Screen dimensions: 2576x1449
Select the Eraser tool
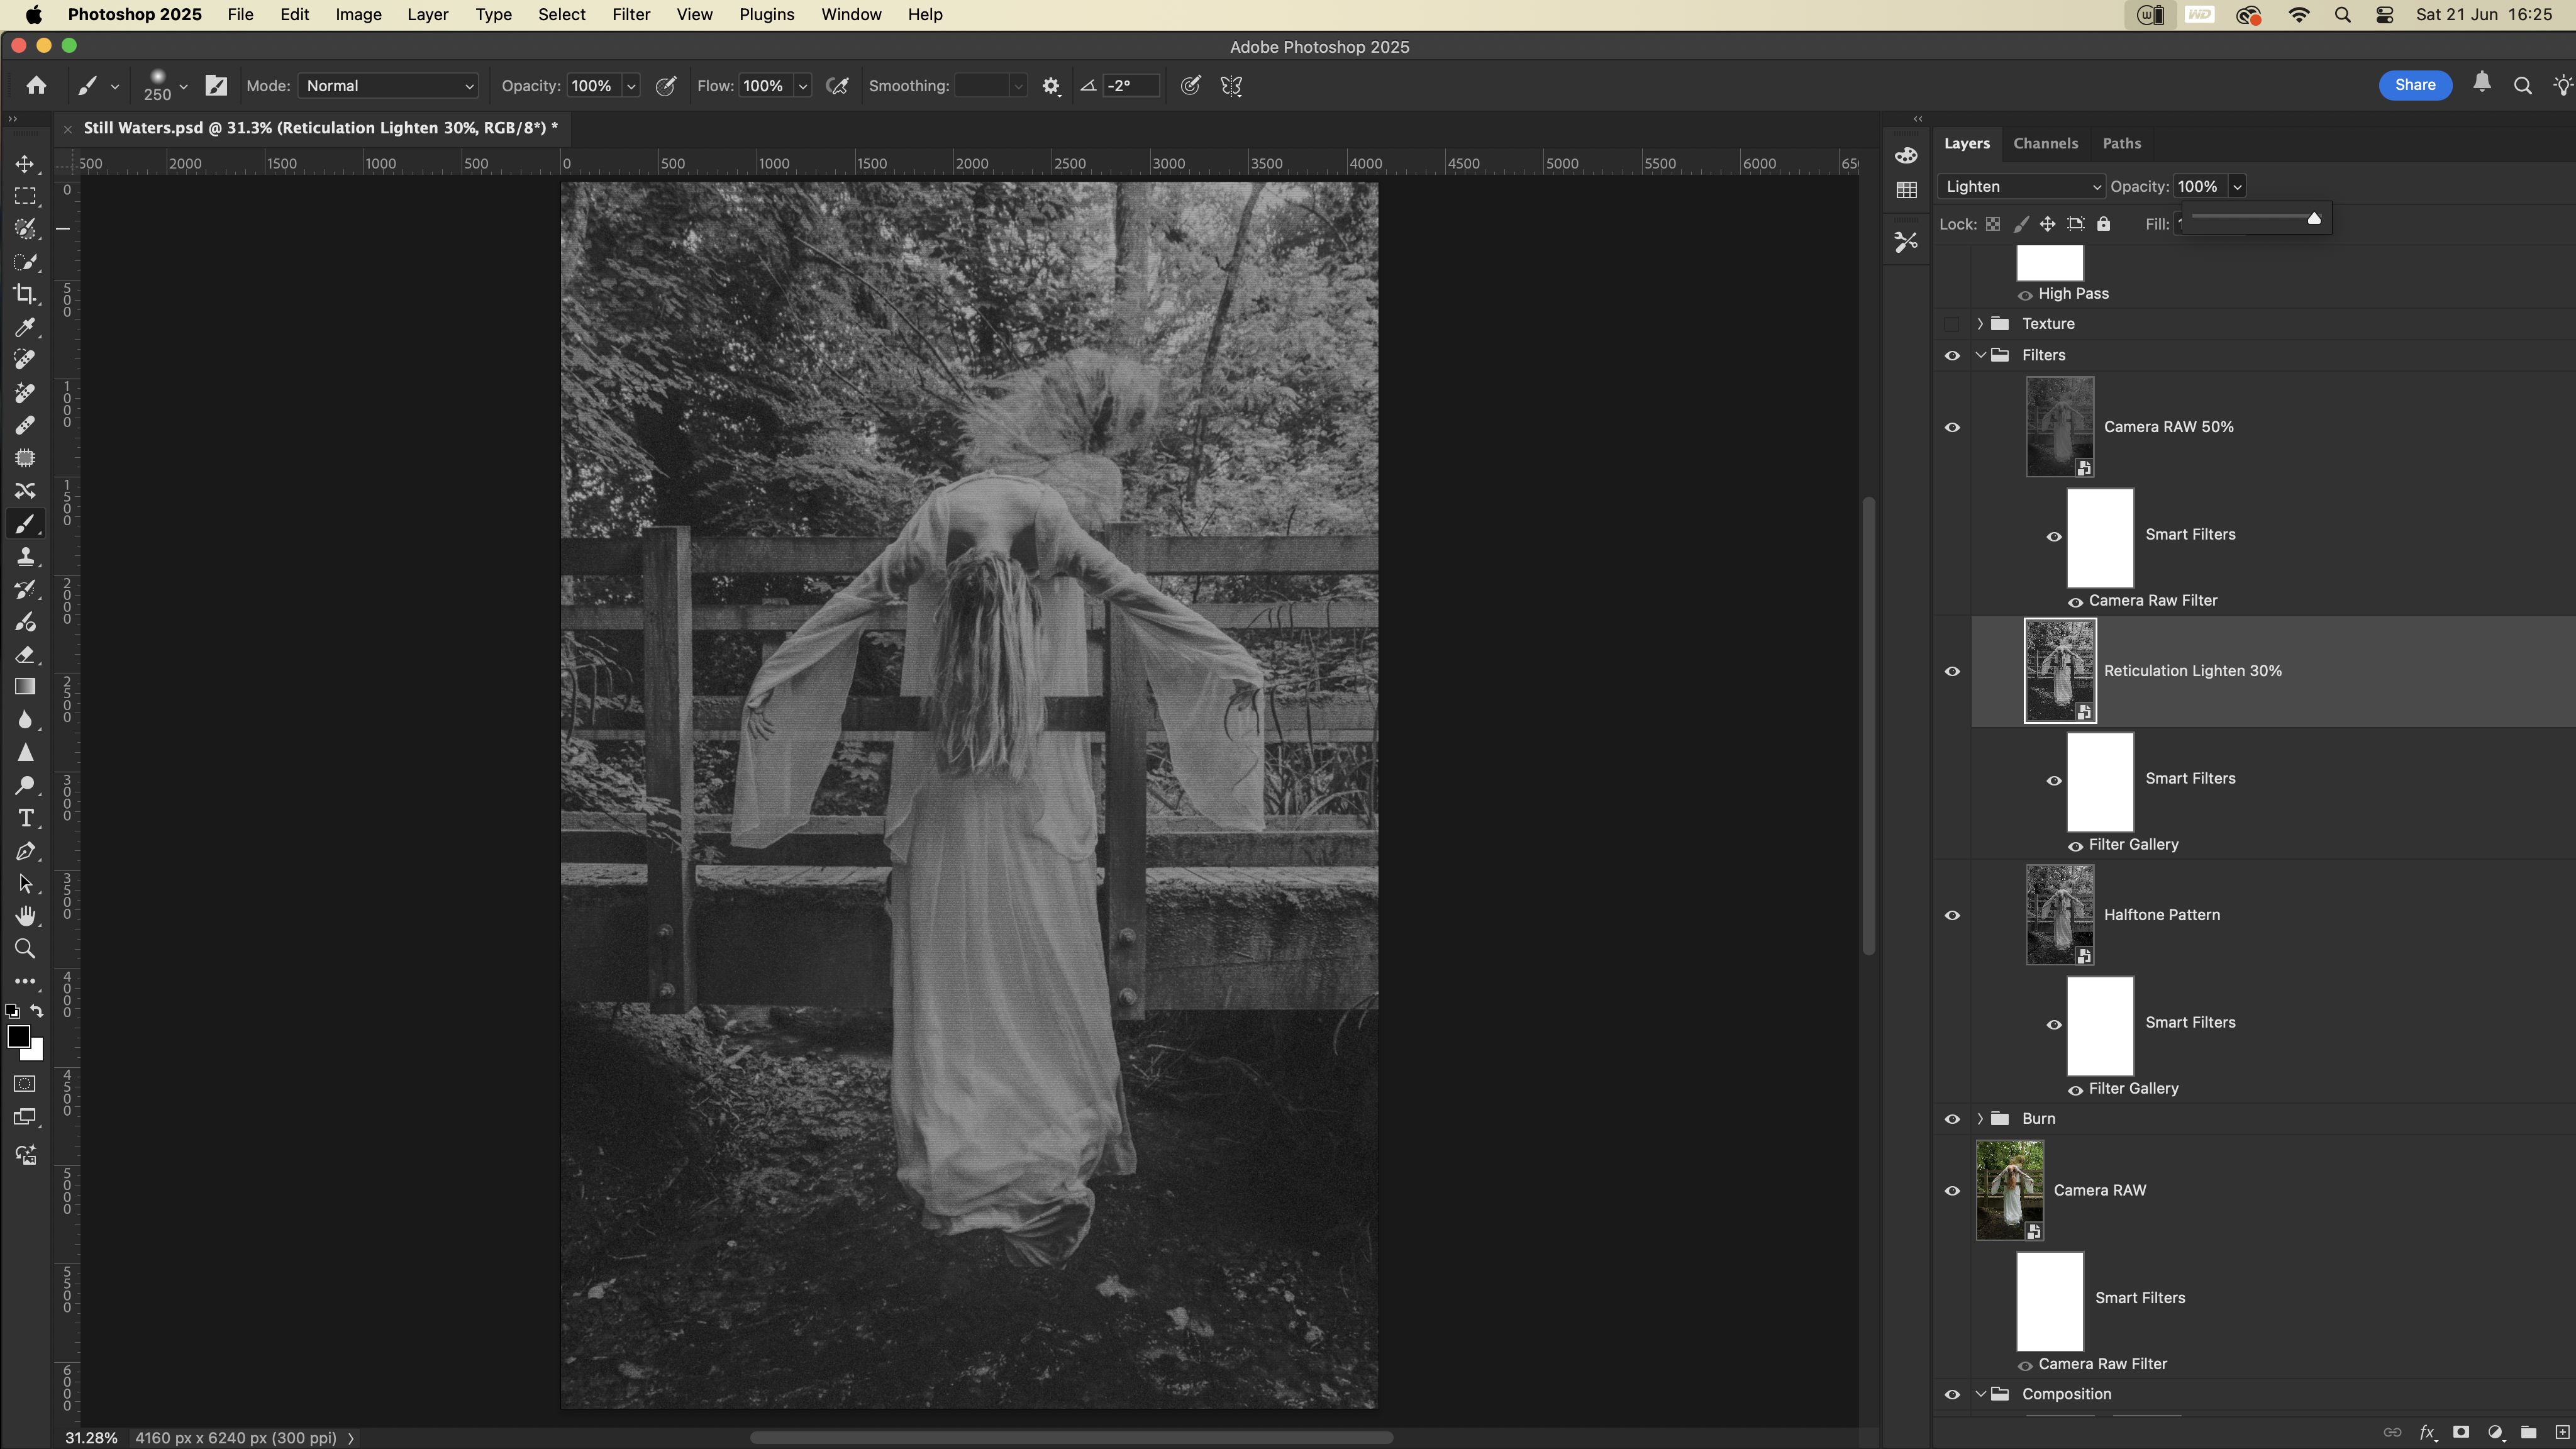pyautogui.click(x=25, y=655)
